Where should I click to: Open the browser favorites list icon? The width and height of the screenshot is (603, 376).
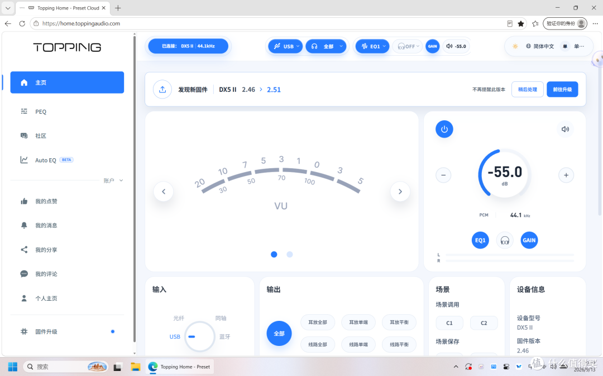(535, 23)
